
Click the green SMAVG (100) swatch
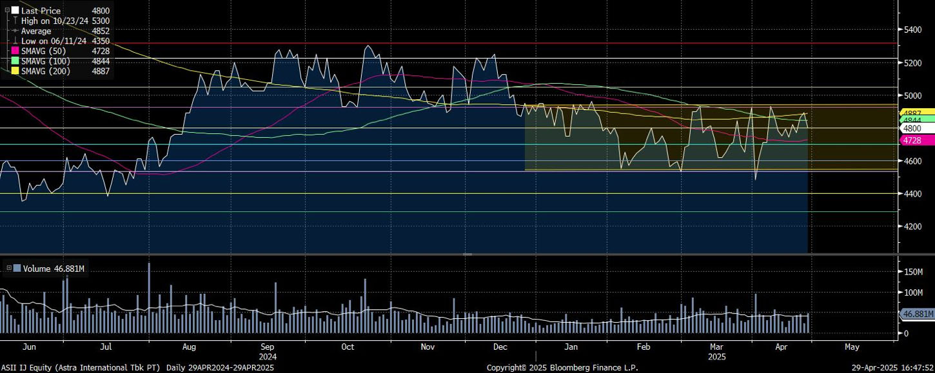[x=15, y=61]
